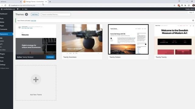The image size is (195, 109).
Task: Click the theme count badge beside Themes
Action: (x=27, y=15)
